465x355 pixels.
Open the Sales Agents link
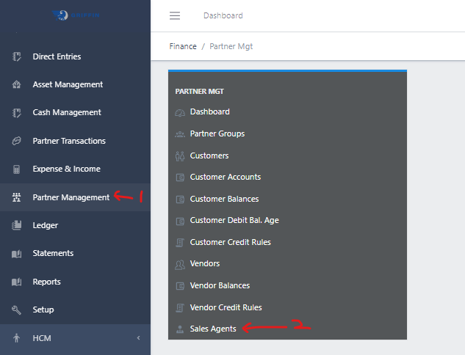click(213, 329)
